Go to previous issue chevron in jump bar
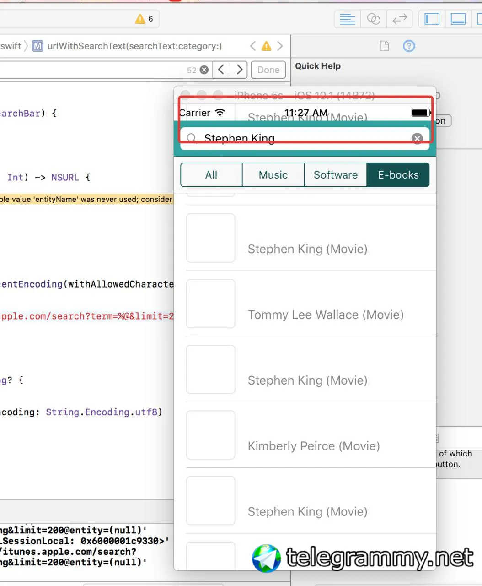Viewport: 482px width, 586px height. tap(253, 46)
